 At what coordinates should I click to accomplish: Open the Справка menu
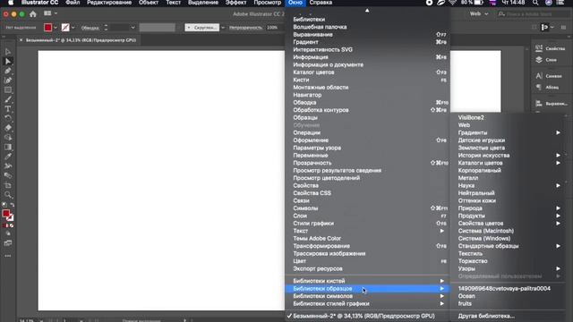click(321, 3)
